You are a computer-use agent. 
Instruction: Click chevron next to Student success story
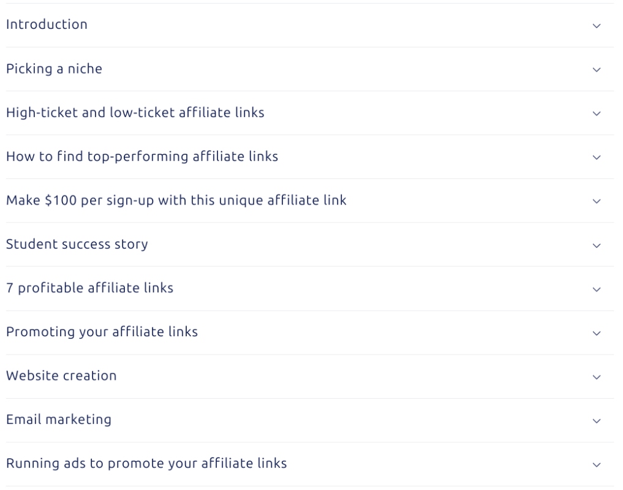point(597,246)
